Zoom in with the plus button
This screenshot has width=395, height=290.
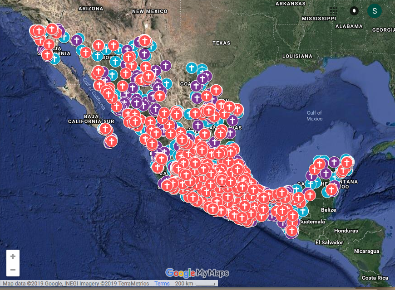tap(13, 256)
